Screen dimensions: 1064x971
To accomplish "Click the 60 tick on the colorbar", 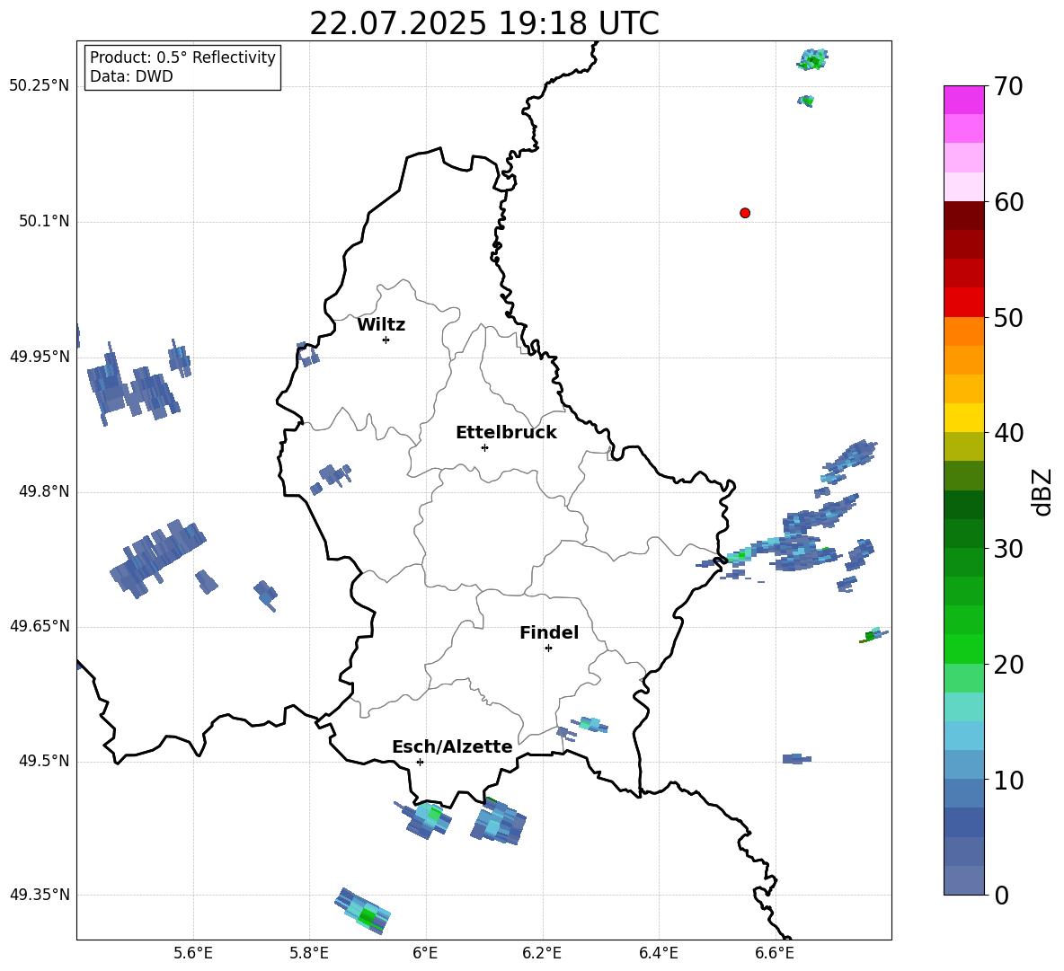I will tap(1008, 202).
